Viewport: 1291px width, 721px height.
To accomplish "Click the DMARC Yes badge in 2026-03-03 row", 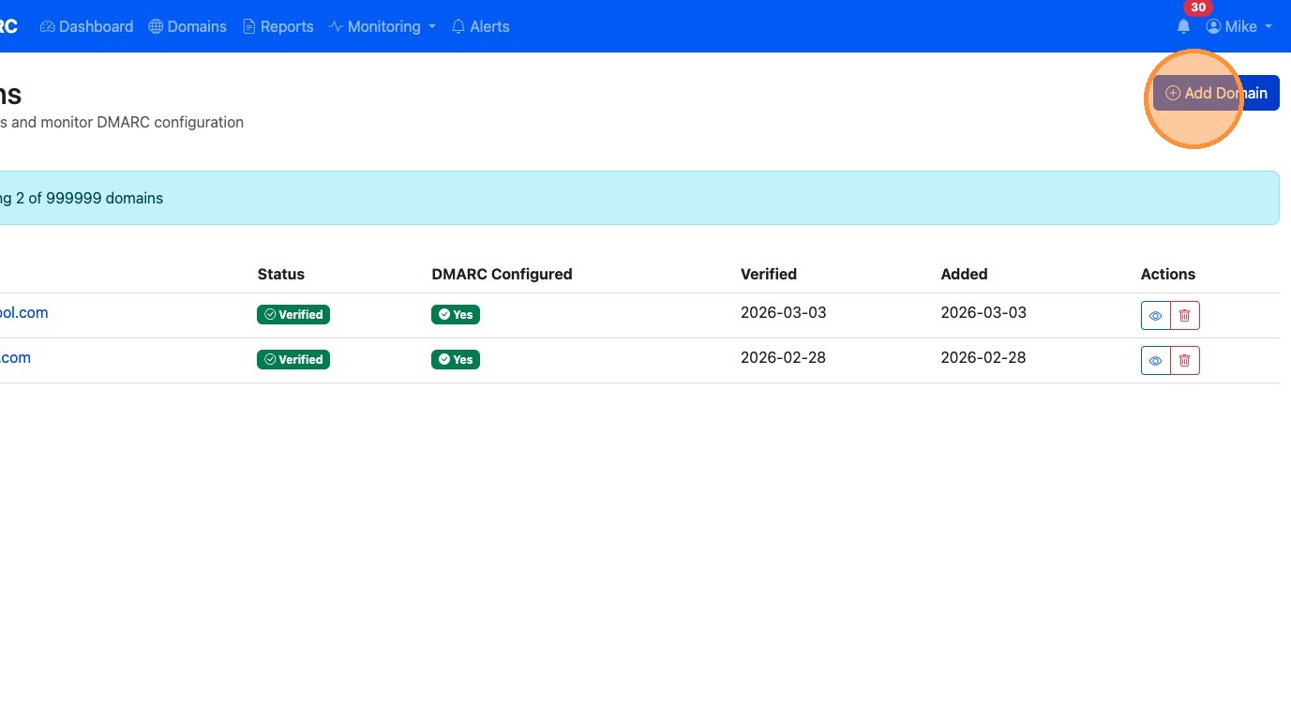I will click(x=456, y=314).
